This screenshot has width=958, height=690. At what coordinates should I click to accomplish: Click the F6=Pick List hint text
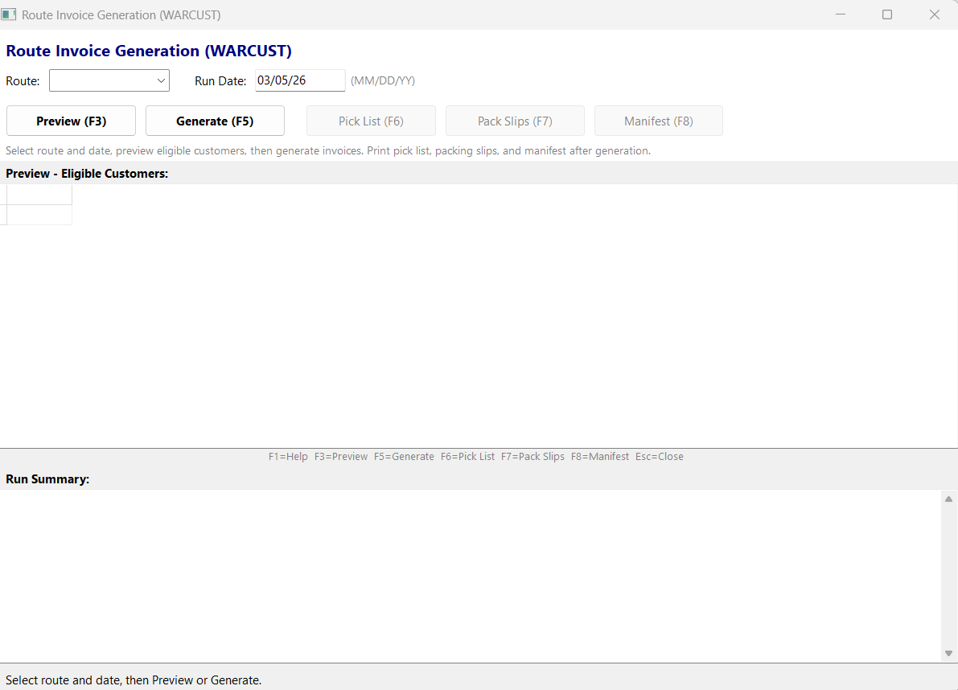coord(468,456)
